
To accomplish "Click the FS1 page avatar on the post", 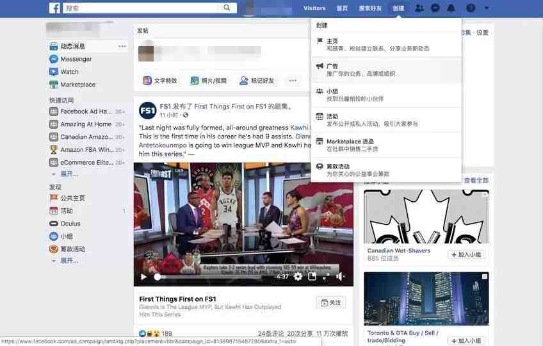I will point(147,111).
